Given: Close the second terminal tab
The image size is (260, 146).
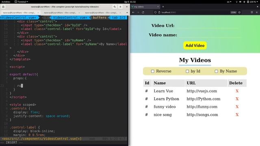Looking at the screenshot, I should [x=79, y=13].
